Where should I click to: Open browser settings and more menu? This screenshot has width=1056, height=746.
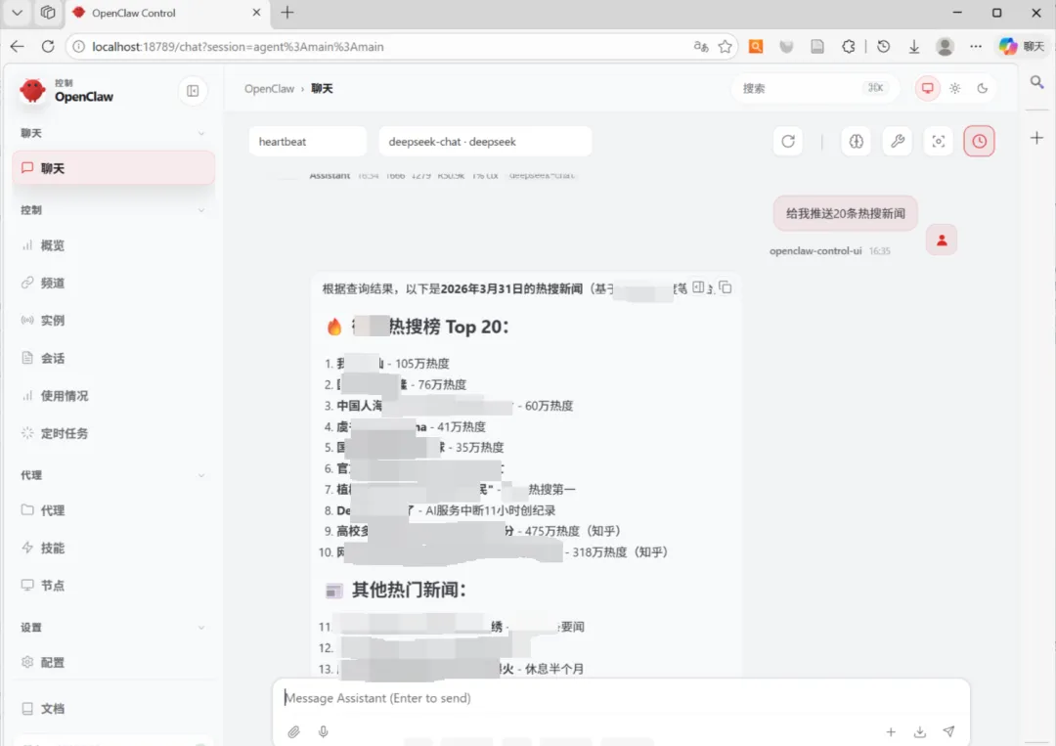click(976, 47)
